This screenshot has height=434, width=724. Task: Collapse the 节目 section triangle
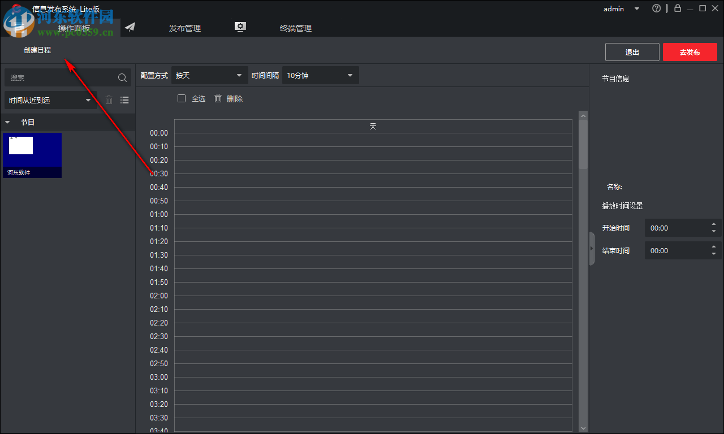point(7,121)
